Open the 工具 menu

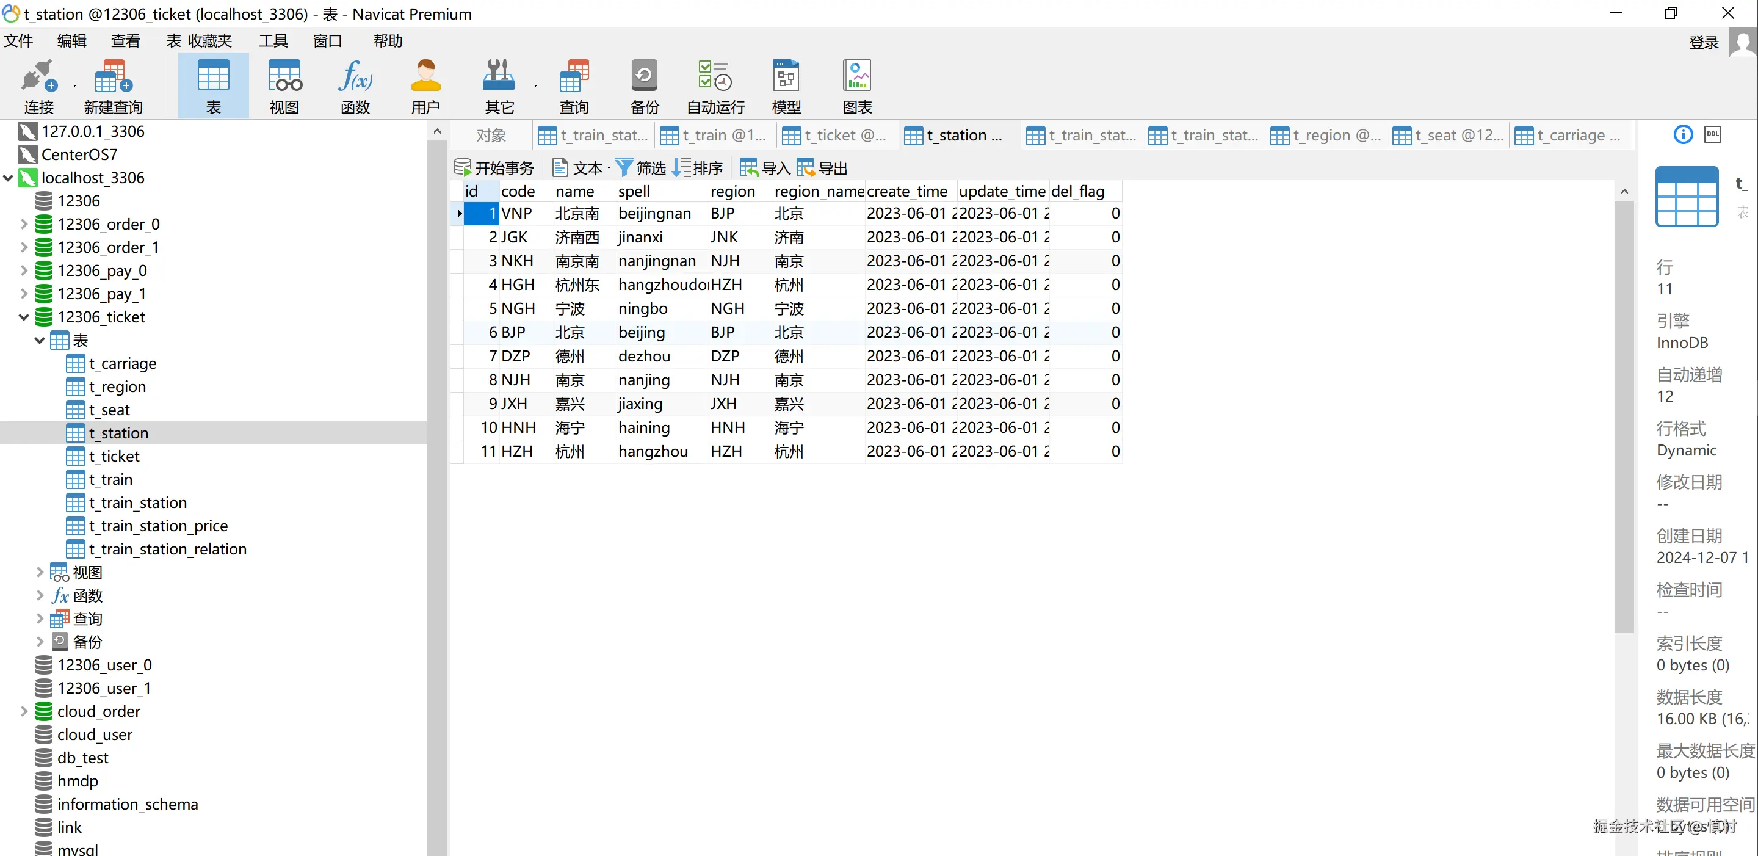click(273, 41)
